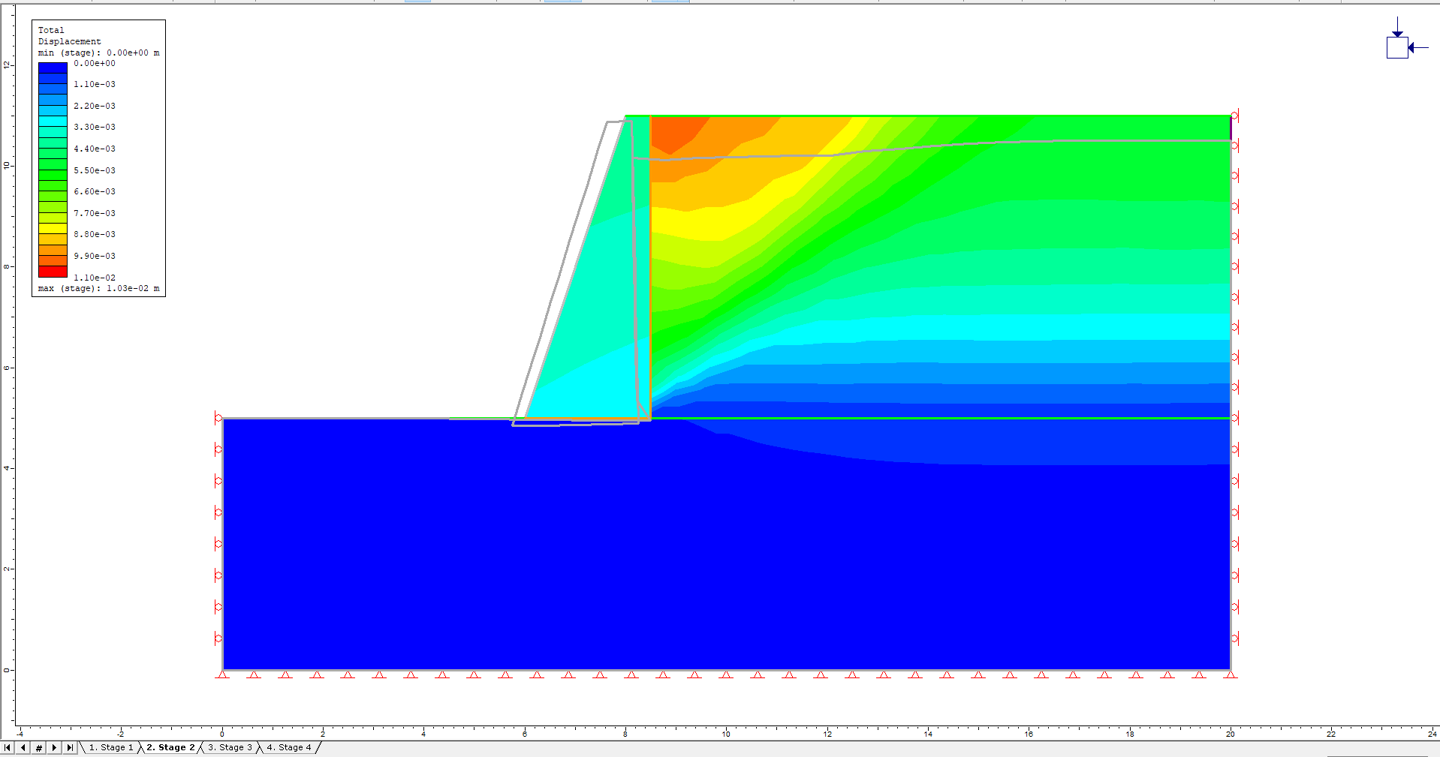The height and width of the screenshot is (757, 1440).
Task: Click the next stage arrow button
Action: 54,747
